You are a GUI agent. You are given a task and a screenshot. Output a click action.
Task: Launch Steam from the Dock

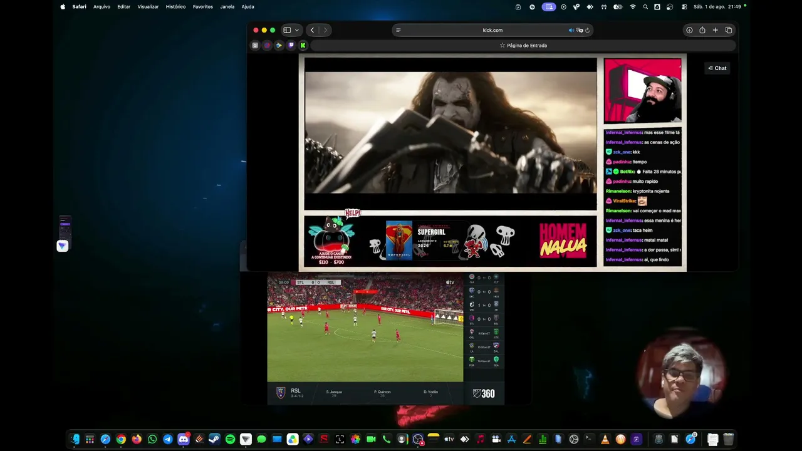click(x=214, y=439)
